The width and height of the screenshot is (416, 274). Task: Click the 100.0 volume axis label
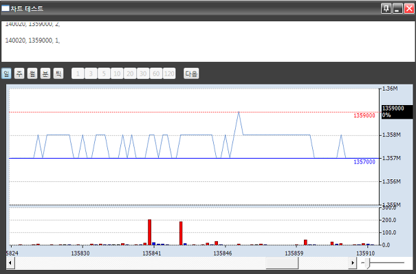pyautogui.click(x=389, y=233)
